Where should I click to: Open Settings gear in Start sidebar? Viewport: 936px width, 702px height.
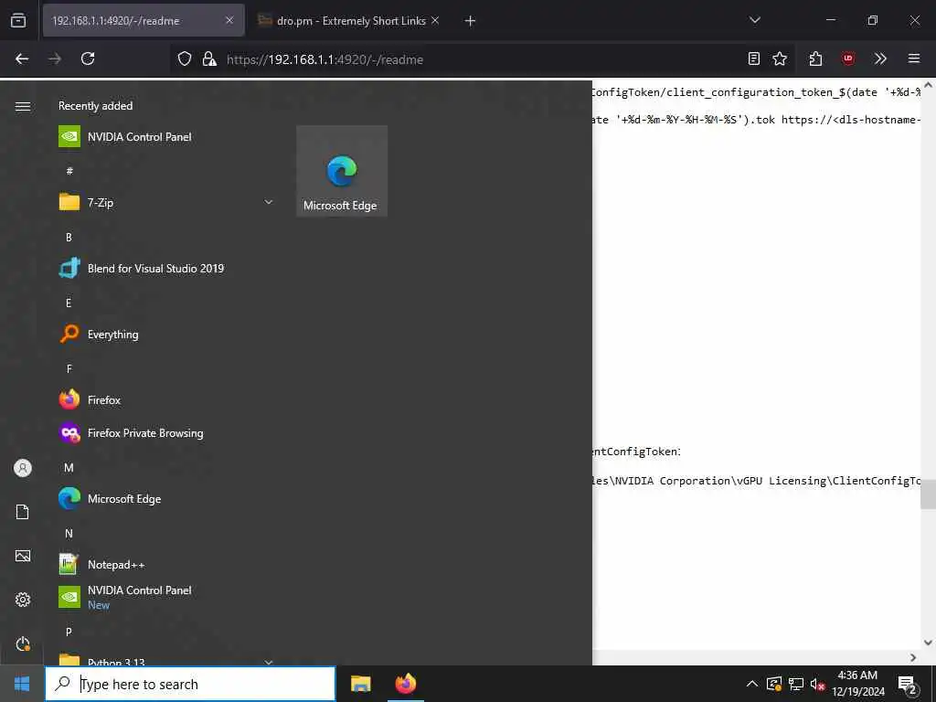pyautogui.click(x=23, y=600)
